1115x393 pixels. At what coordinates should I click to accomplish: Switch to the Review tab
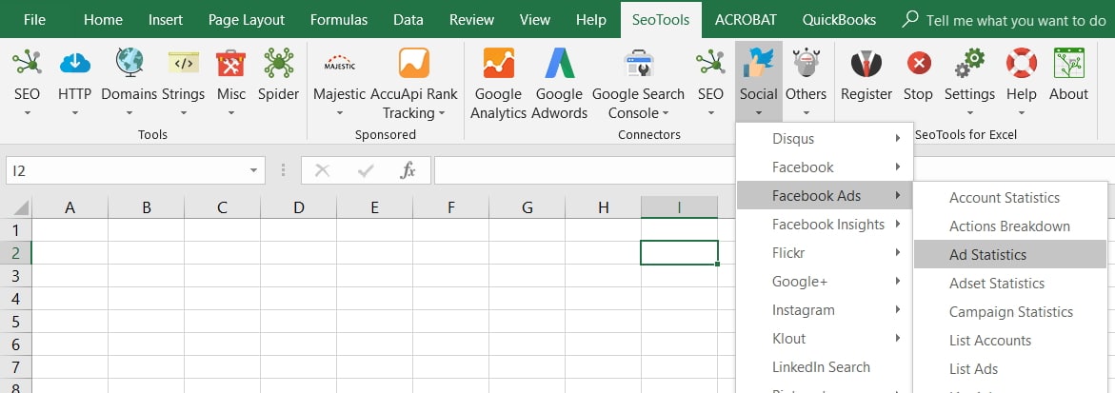point(471,20)
